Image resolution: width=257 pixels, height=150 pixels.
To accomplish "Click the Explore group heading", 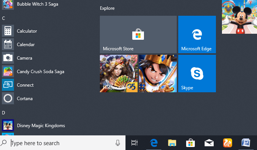I will pos(107,8).
